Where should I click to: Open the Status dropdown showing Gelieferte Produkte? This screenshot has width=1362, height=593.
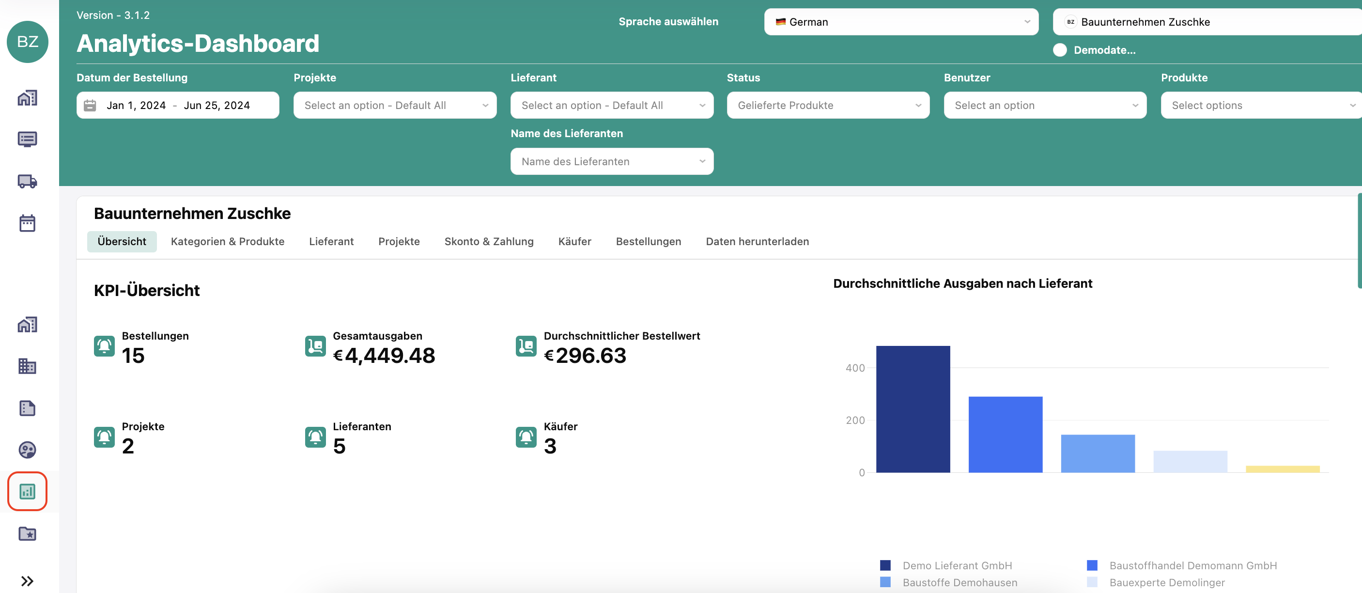click(828, 105)
